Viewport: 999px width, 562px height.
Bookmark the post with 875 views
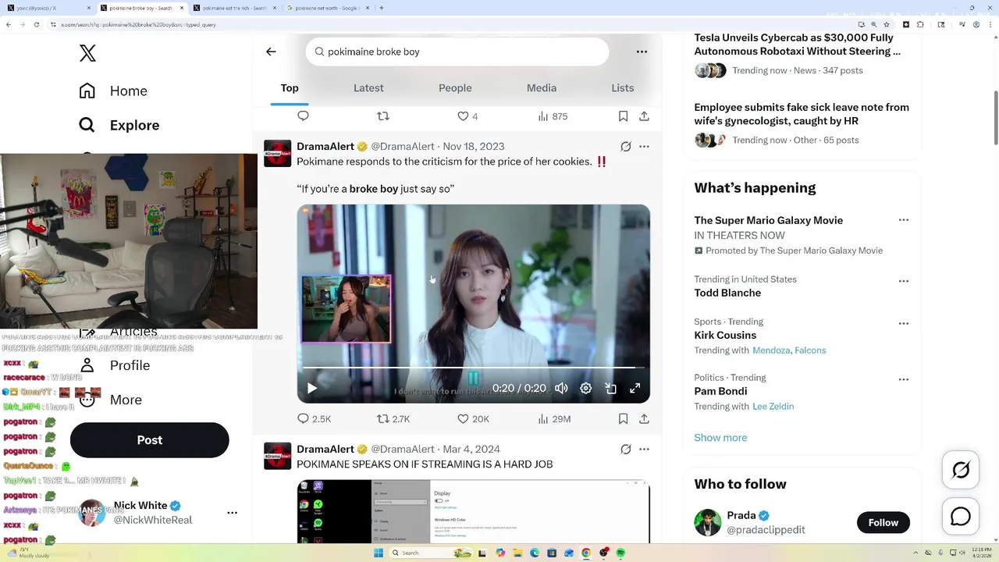tap(623, 116)
